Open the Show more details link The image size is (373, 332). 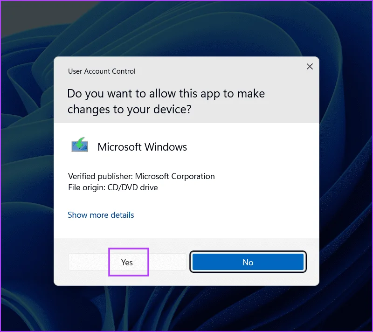[101, 215]
